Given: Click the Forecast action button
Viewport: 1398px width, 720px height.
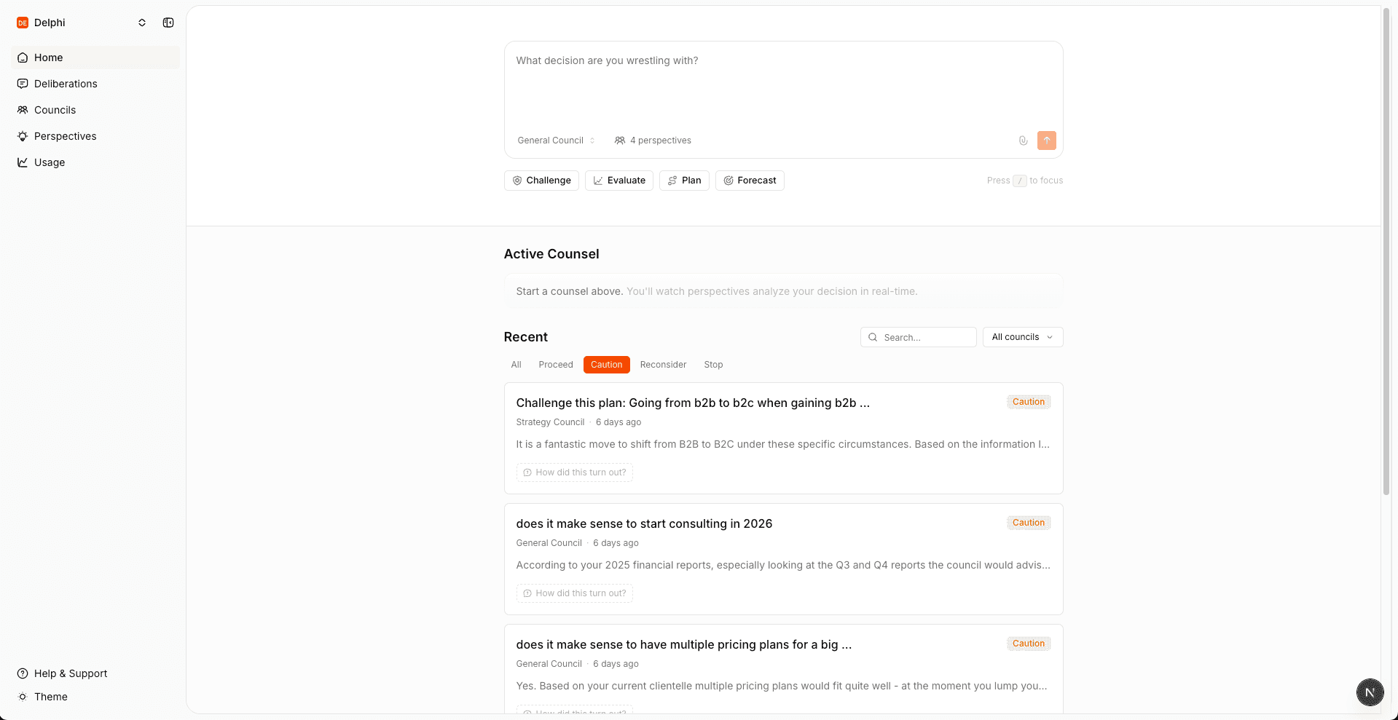Looking at the screenshot, I should (x=750, y=180).
